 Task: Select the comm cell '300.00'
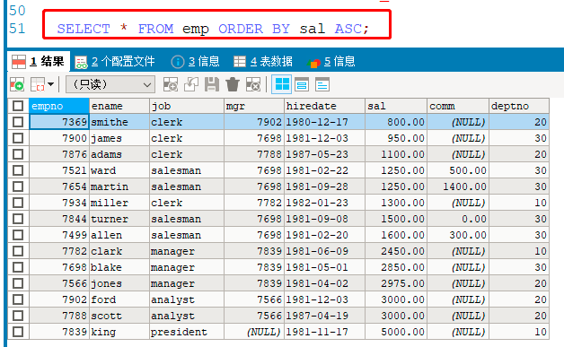tap(458, 235)
